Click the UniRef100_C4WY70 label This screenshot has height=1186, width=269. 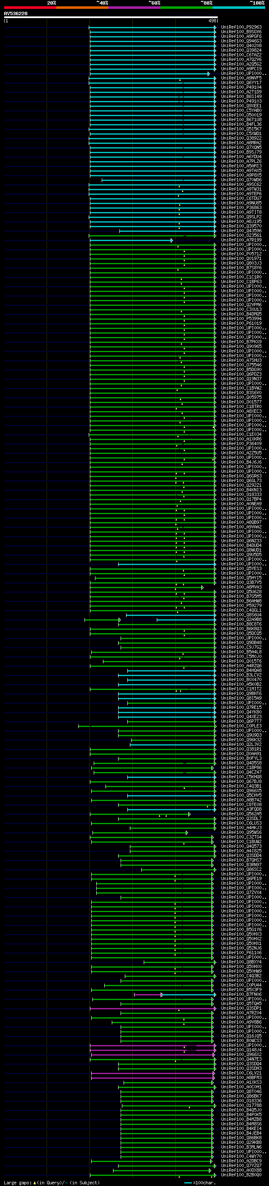[x=241, y=1156]
